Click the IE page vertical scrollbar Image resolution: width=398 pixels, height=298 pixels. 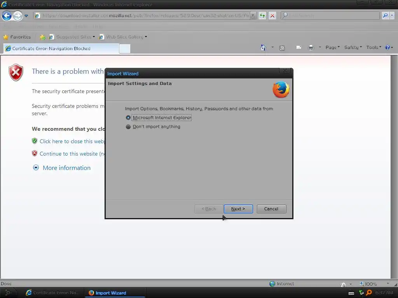tap(394, 167)
